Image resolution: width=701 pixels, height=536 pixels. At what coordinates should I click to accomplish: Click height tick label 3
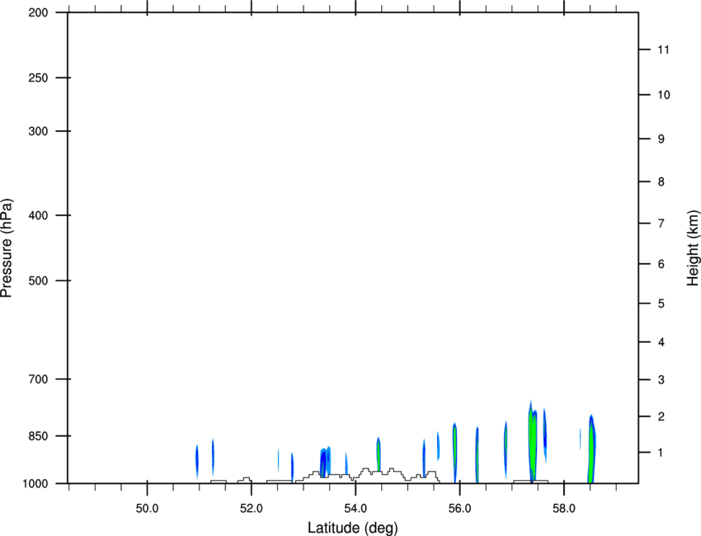pos(661,380)
